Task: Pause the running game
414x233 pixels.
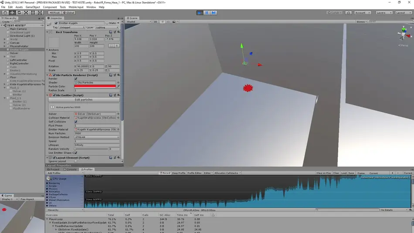Action: tap(207, 13)
